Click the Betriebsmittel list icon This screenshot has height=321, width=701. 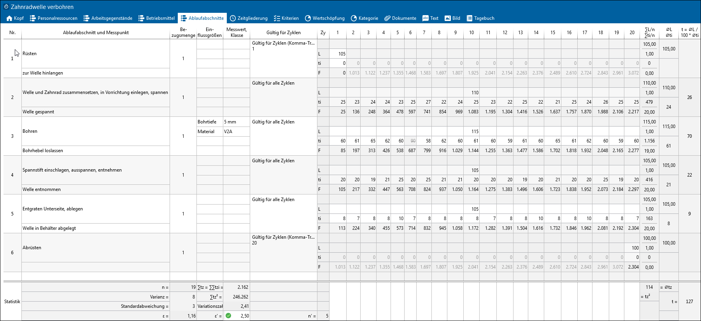coord(141,18)
